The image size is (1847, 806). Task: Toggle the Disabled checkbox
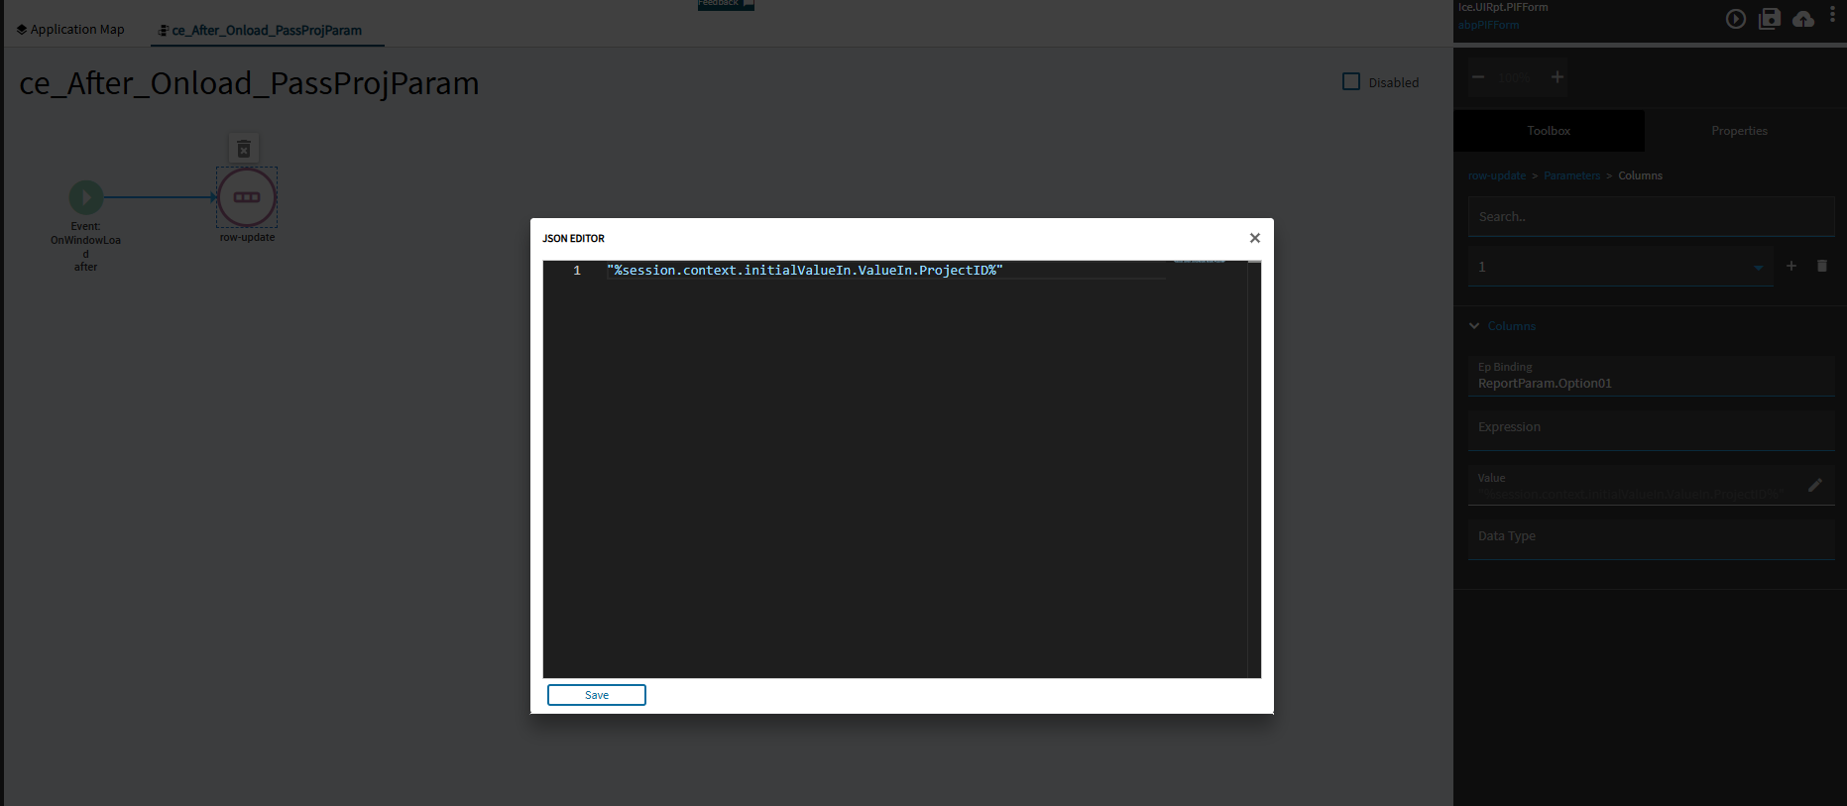pos(1351,82)
